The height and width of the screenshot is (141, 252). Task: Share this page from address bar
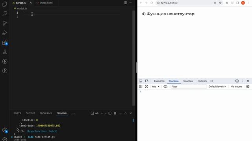coord(215,3)
